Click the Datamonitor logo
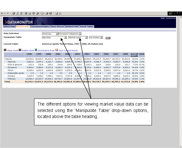 coord(19,22)
